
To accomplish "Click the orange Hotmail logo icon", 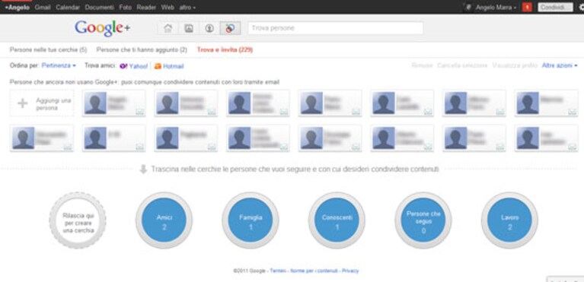I will tap(158, 66).
